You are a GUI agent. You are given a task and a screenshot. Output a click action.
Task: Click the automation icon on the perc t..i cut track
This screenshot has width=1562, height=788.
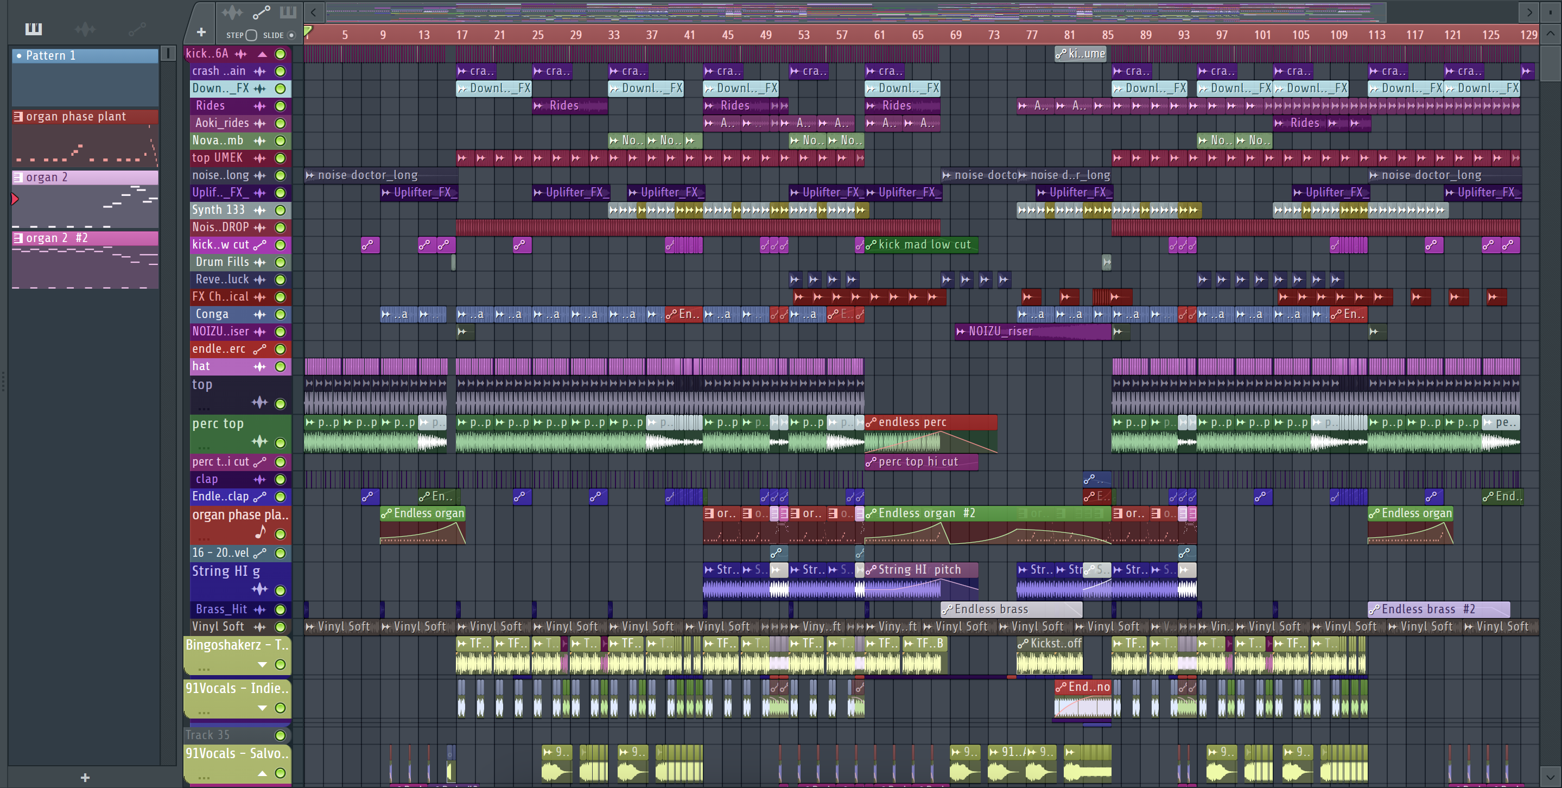(x=259, y=462)
